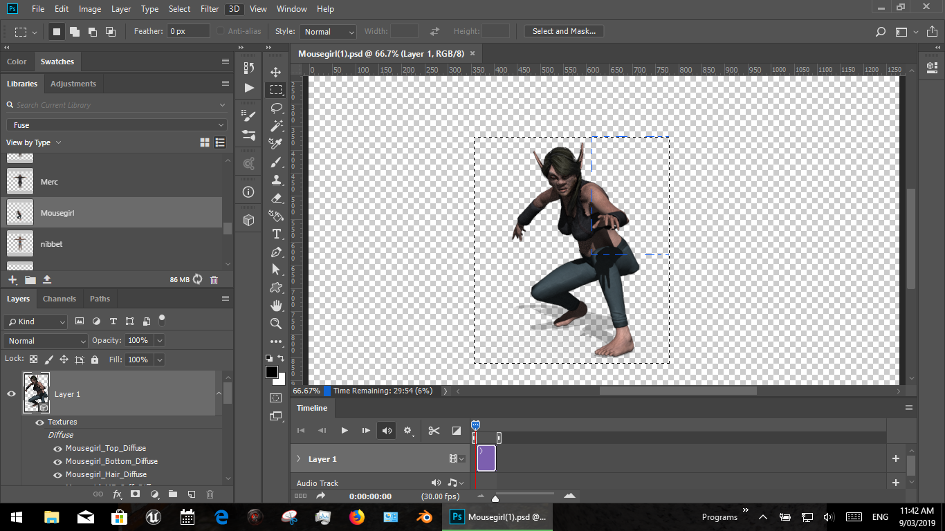This screenshot has width=945, height=531.
Task: Create new layer icon in Layers panel
Action: point(192,494)
